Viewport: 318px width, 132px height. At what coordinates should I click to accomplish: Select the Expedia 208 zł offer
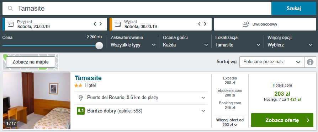(230, 81)
